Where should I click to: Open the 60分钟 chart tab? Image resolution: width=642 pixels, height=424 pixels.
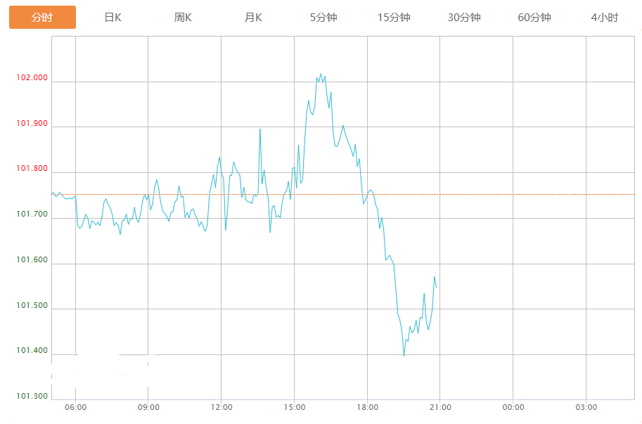pyautogui.click(x=534, y=18)
